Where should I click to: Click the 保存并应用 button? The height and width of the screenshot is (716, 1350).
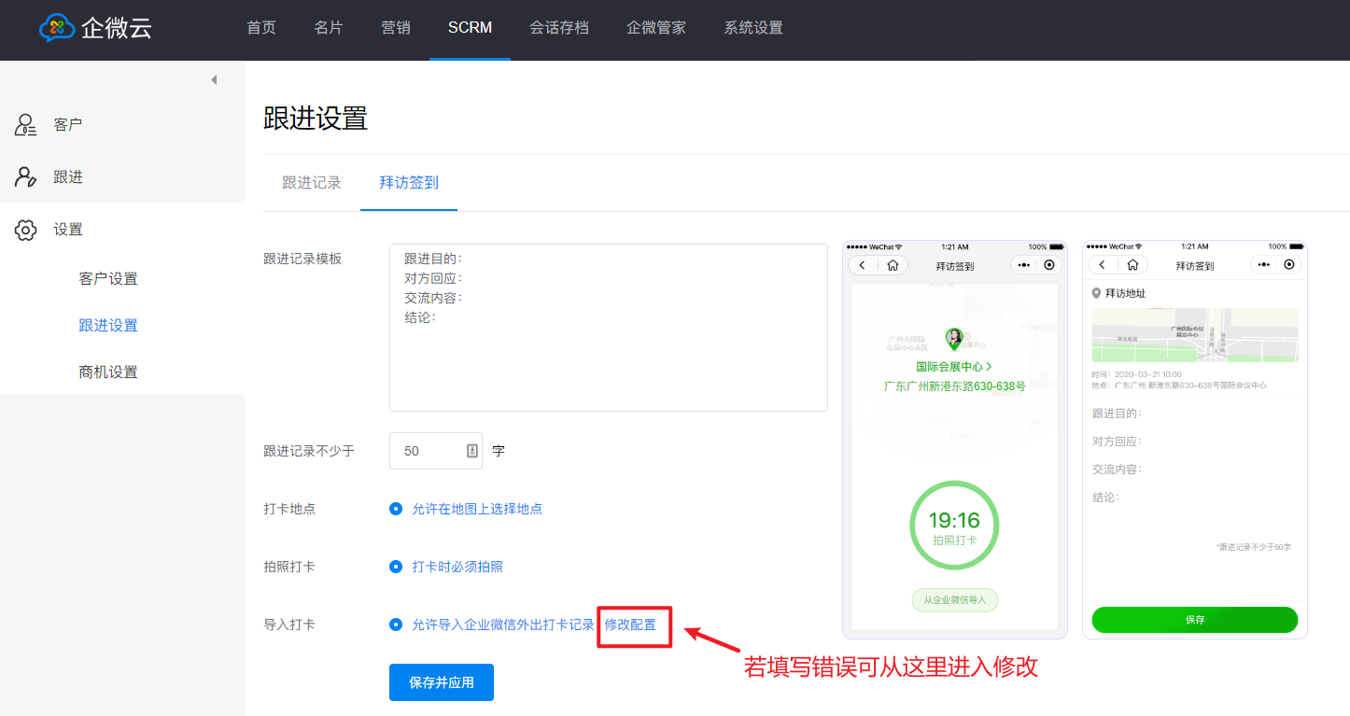[441, 682]
